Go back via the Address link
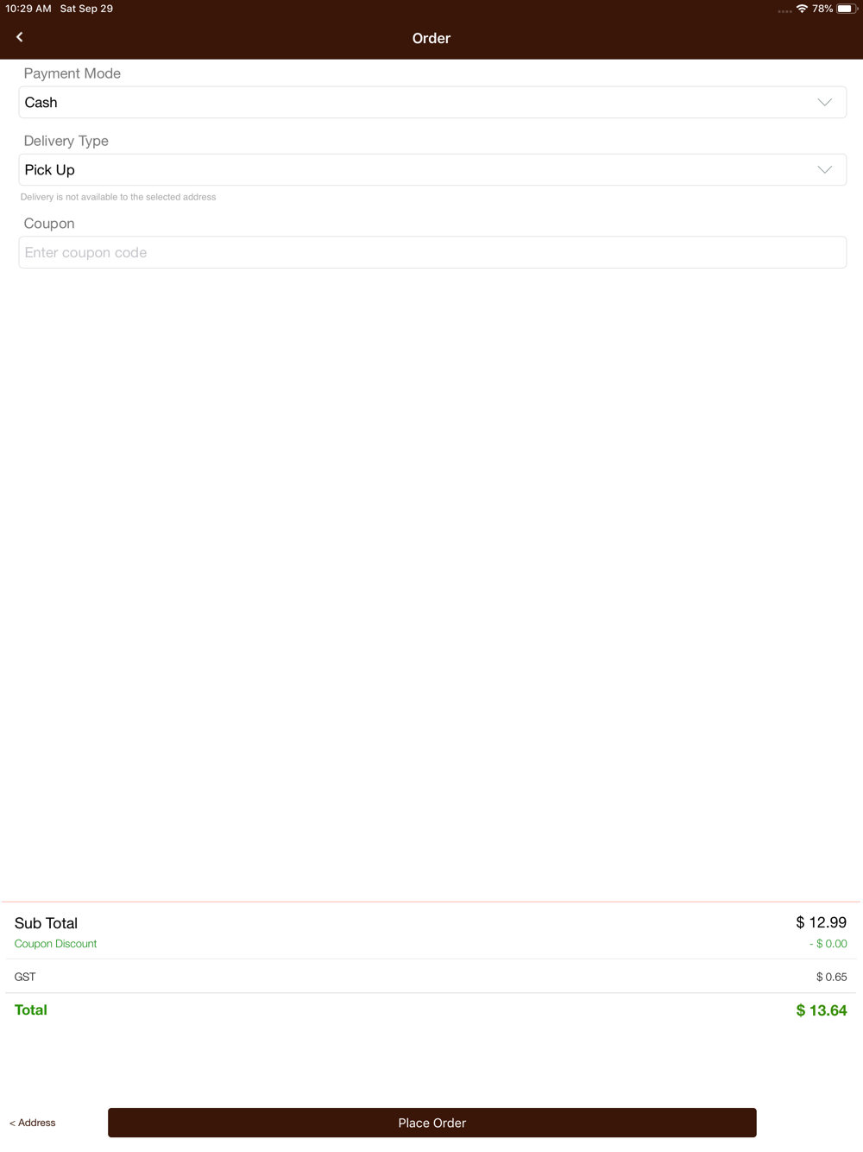This screenshot has width=863, height=1152. (x=33, y=1123)
